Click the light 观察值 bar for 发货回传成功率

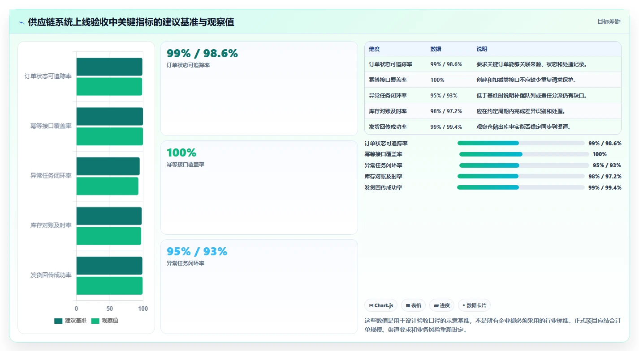pyautogui.click(x=109, y=286)
